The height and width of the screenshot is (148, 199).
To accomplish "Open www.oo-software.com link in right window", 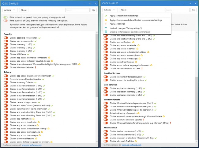I will tap(131, 145).
